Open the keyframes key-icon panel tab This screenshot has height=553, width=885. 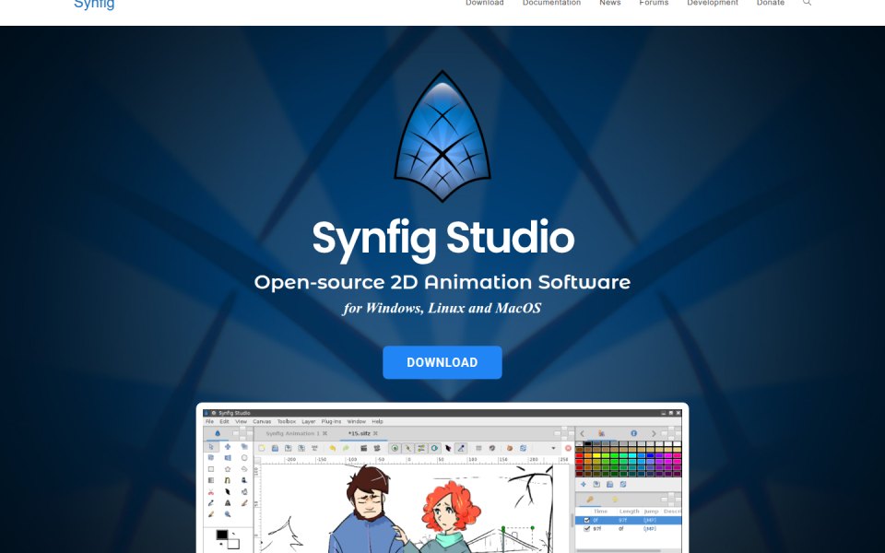[589, 500]
